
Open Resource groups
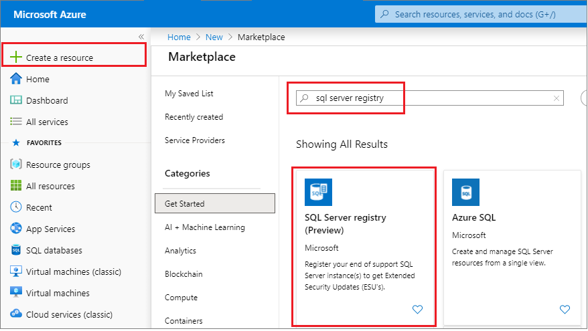click(58, 164)
